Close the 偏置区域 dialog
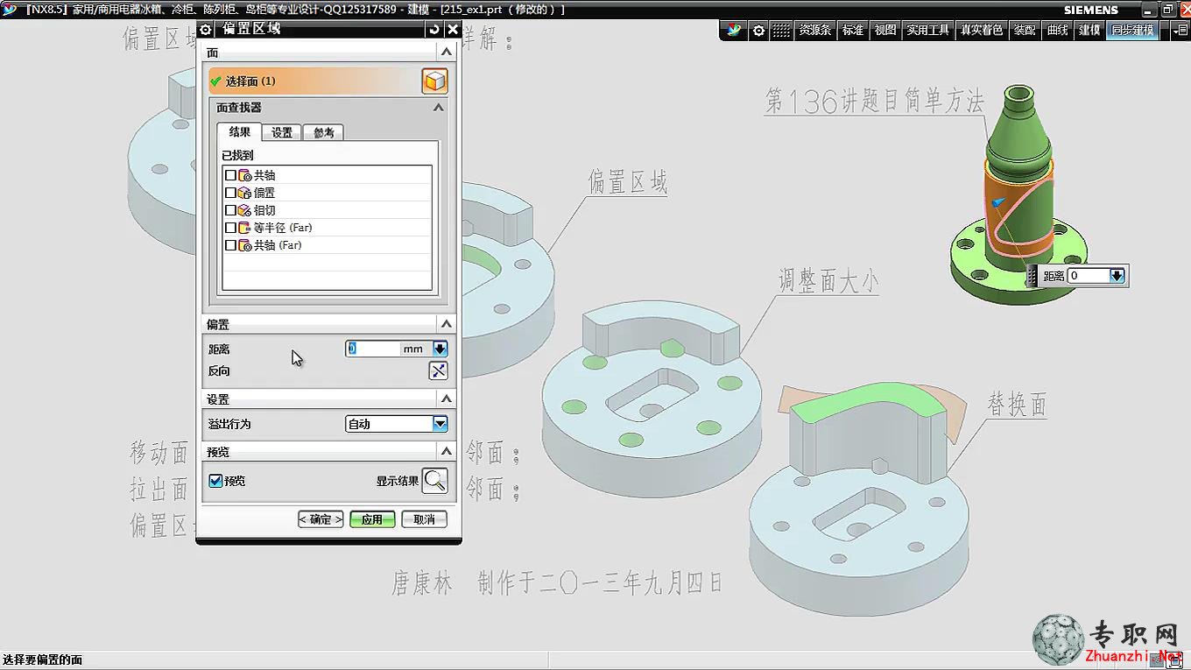 [x=453, y=29]
